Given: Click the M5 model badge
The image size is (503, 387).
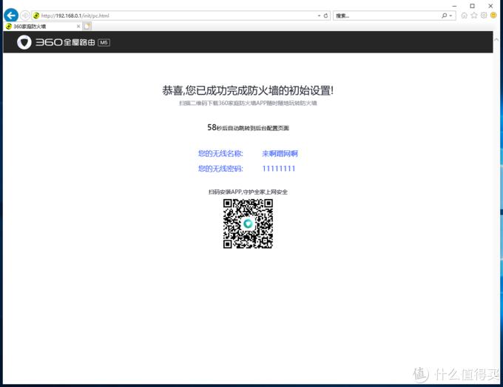Looking at the screenshot, I should point(104,42).
